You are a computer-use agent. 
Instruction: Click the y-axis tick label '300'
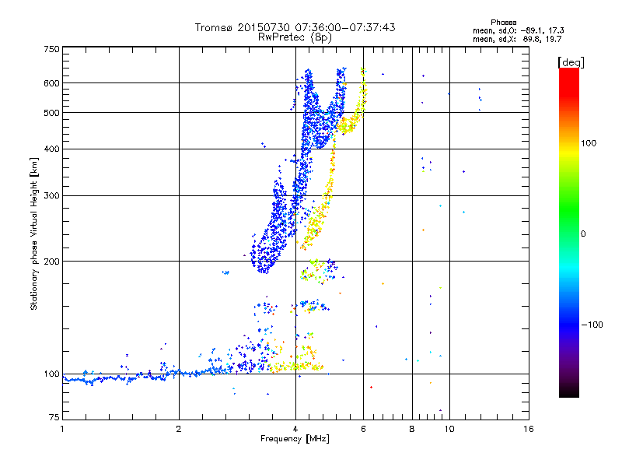51,196
